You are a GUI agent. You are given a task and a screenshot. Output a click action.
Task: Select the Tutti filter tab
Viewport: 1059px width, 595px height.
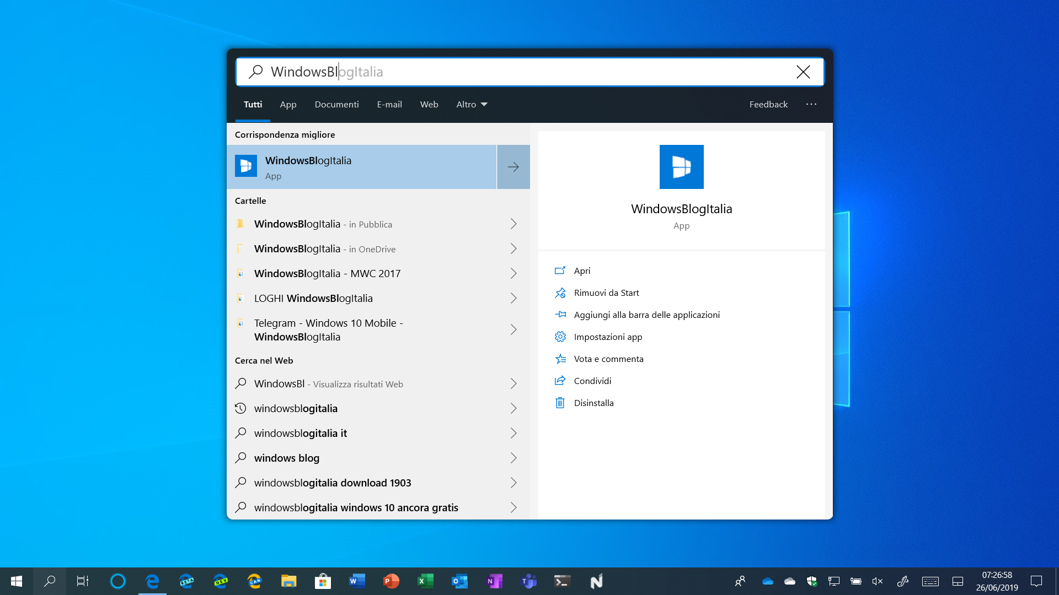click(253, 104)
